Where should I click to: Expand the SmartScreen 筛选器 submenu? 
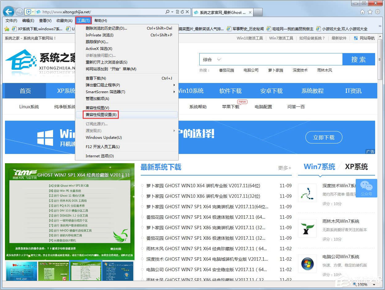105,91
